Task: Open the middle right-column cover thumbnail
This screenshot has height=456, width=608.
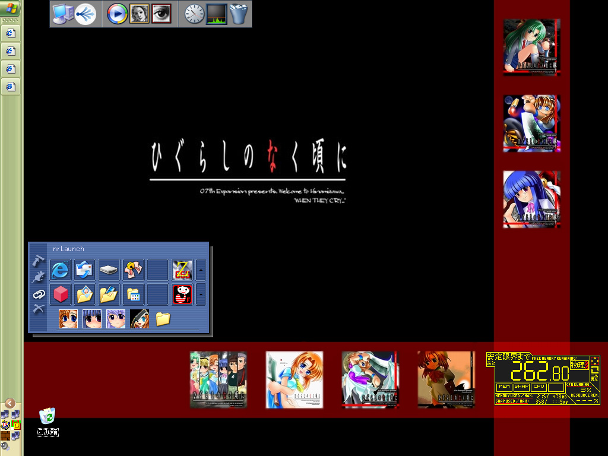Action: tap(531, 123)
